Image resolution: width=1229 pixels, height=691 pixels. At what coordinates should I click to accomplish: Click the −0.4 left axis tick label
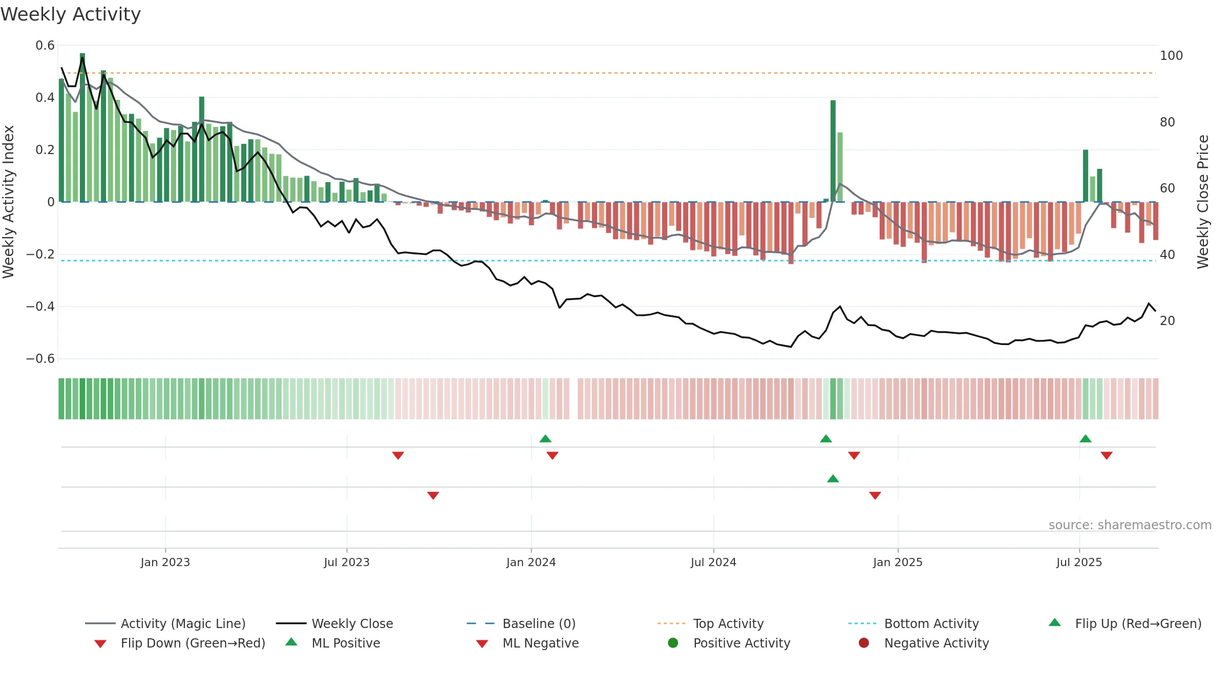40,307
